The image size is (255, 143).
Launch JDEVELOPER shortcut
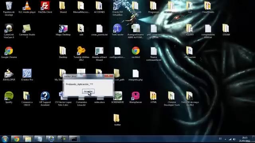(x=9, y=75)
